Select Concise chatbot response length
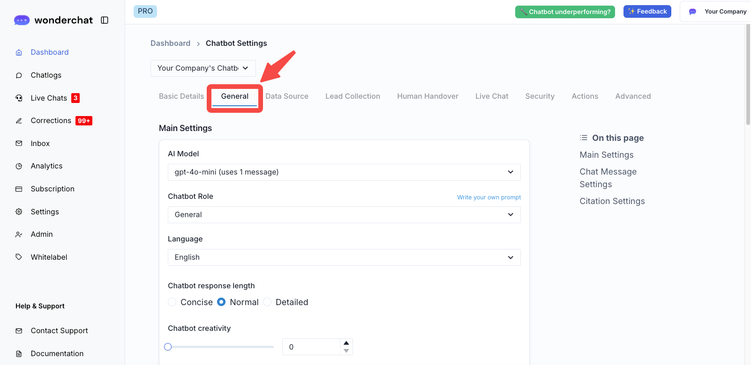 [x=172, y=302]
